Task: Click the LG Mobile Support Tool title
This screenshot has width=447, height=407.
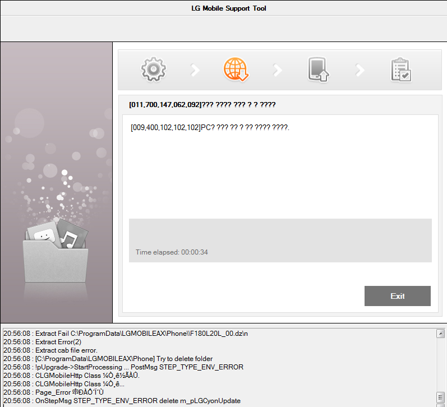Action: (x=229, y=8)
